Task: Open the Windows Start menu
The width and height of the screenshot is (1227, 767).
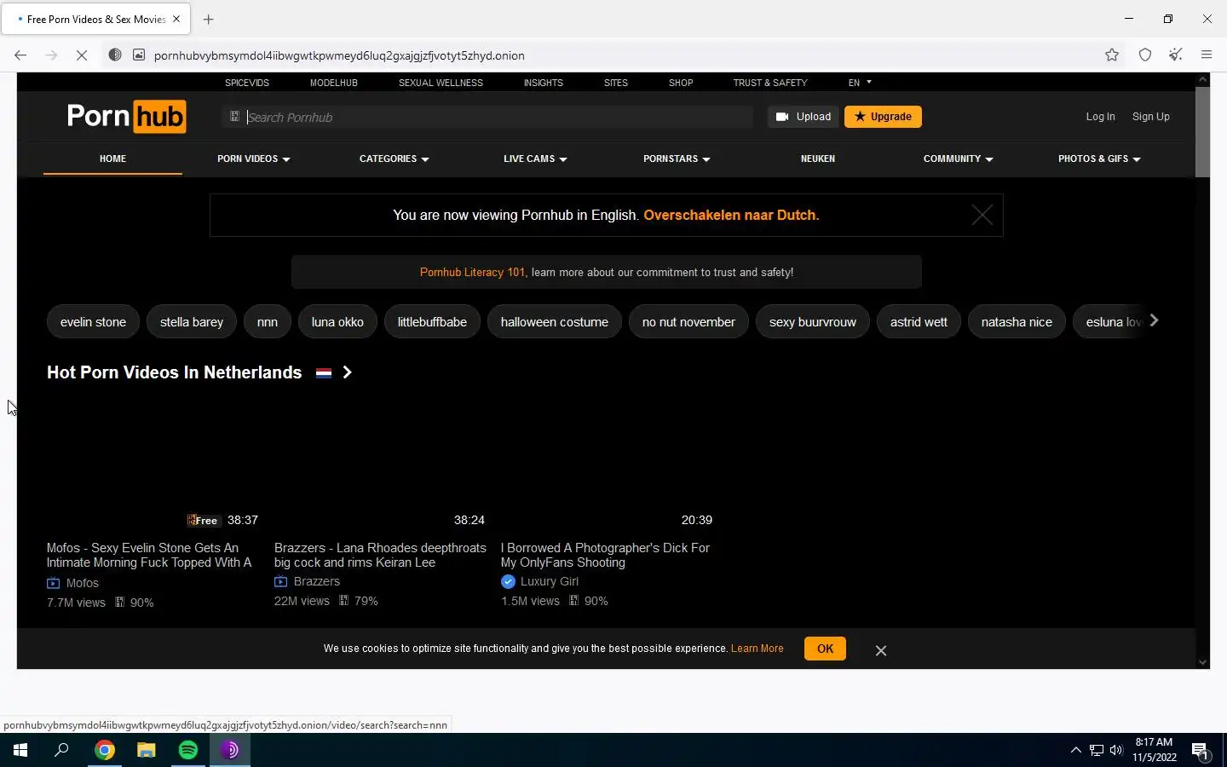Action: (x=20, y=750)
